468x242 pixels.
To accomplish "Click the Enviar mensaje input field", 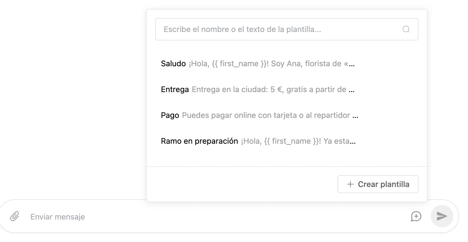I will (x=217, y=217).
